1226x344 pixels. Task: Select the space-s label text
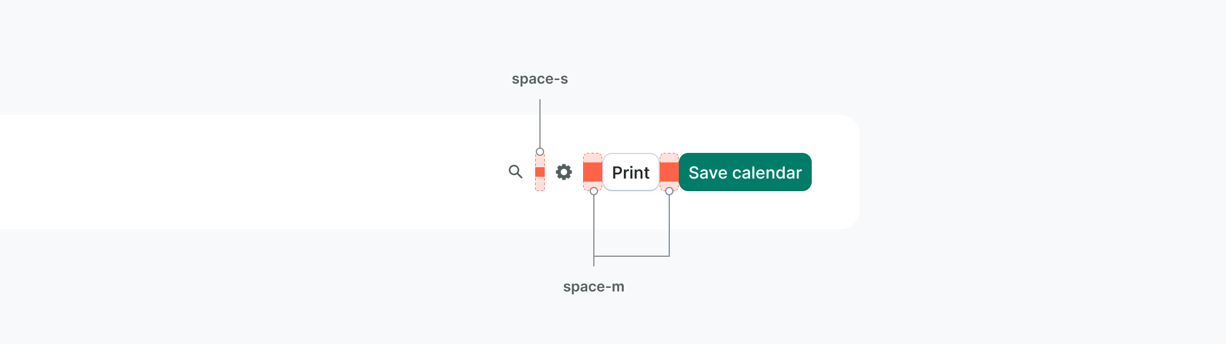coord(539,79)
